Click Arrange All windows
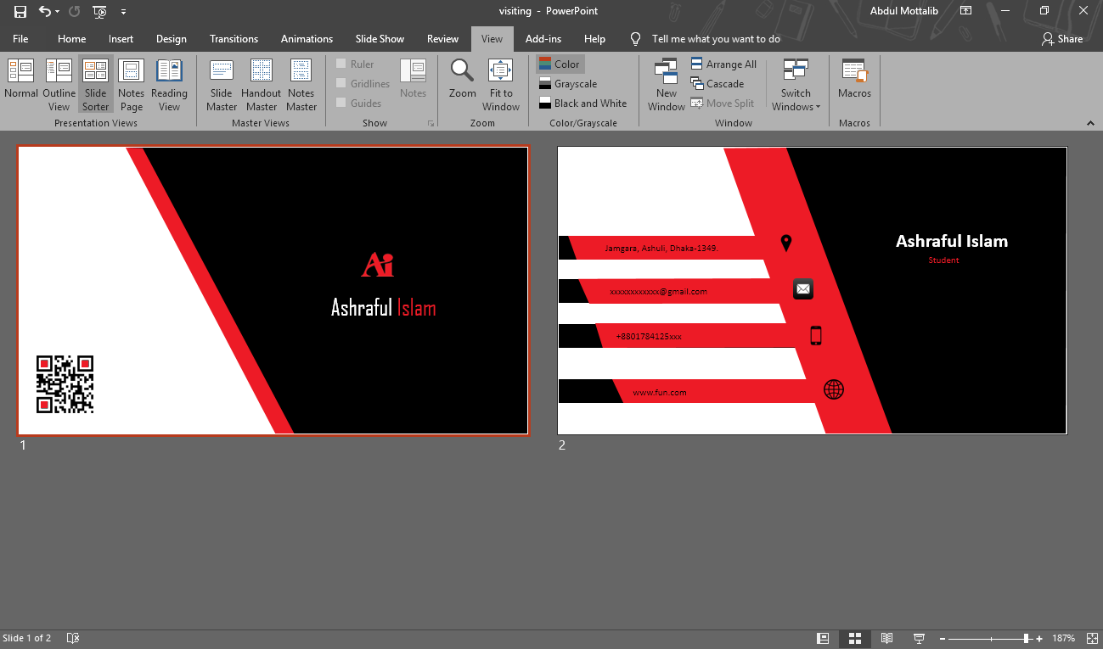 click(x=723, y=64)
